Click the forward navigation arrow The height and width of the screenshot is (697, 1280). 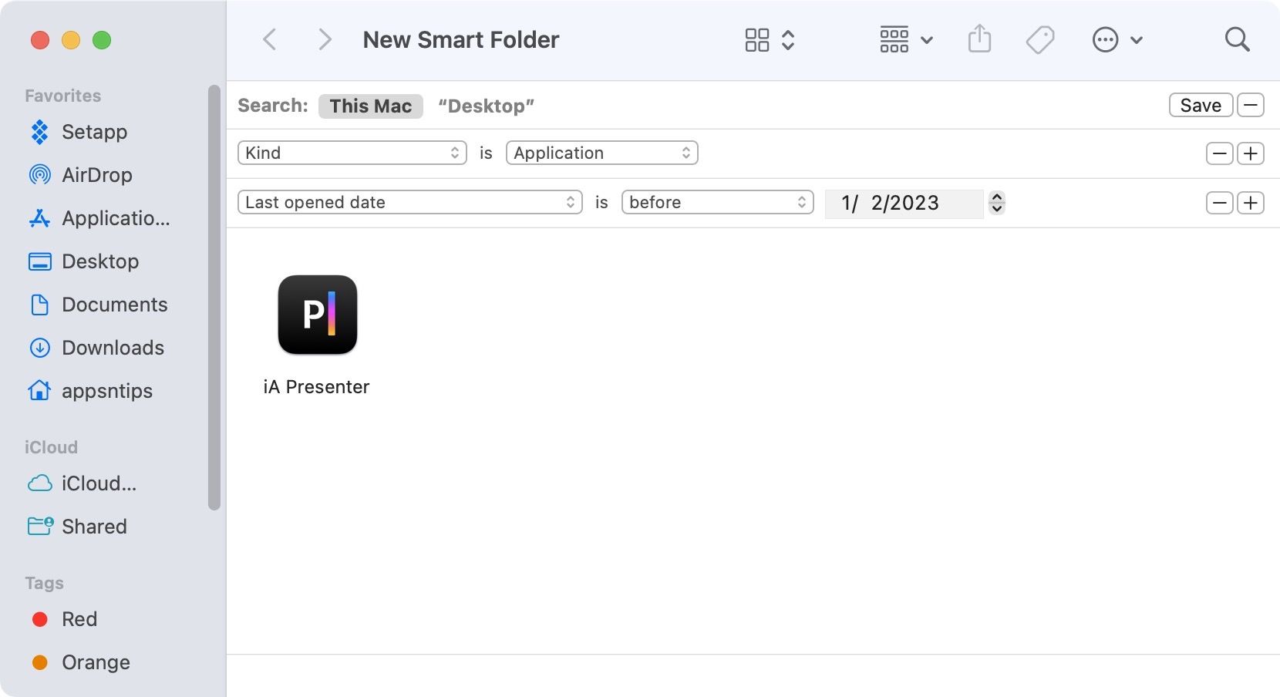pyautogui.click(x=325, y=39)
